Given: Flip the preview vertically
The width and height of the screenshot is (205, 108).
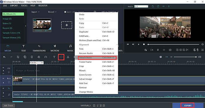Looking at the screenshot, I should [x=169, y=6].
